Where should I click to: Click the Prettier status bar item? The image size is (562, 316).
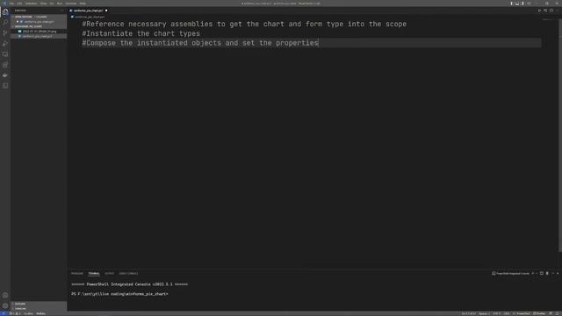pos(539,313)
